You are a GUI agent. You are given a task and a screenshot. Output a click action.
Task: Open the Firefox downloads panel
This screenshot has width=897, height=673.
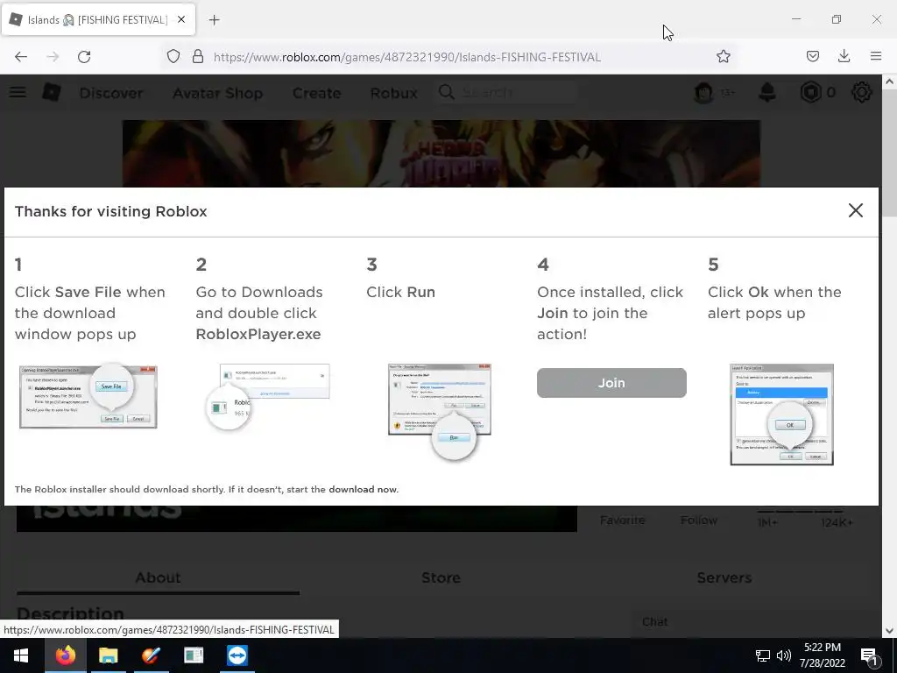(x=844, y=56)
